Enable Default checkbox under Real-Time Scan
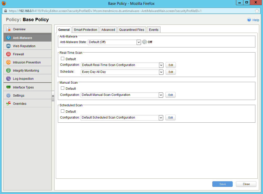This screenshot has height=194, width=263. point(63,59)
